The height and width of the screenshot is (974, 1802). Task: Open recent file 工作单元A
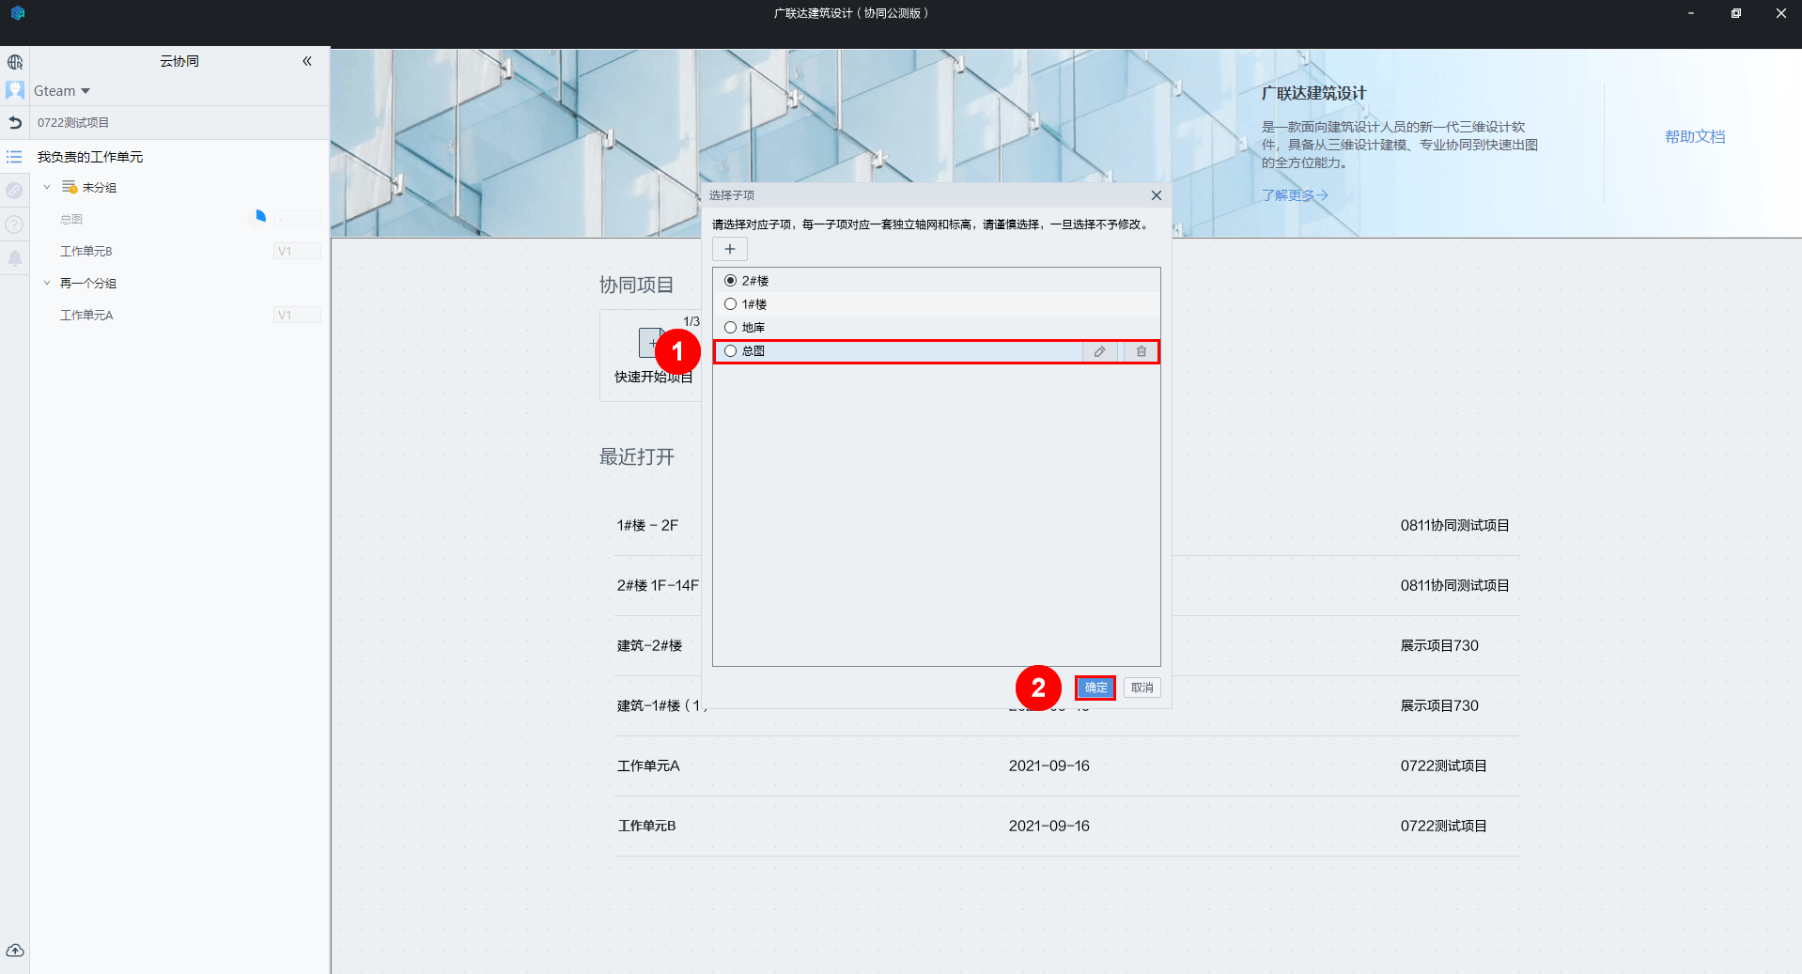click(x=648, y=765)
